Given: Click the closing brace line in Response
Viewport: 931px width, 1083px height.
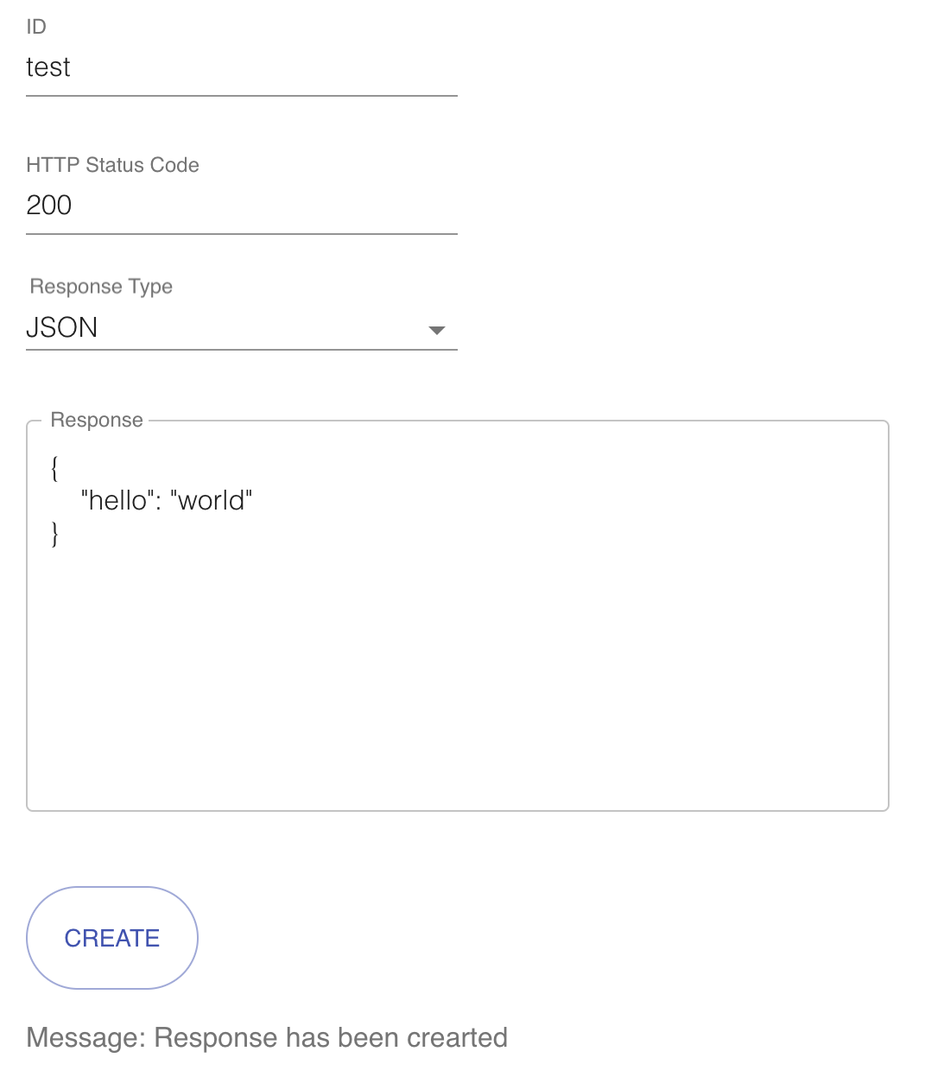Looking at the screenshot, I should coord(55,533).
